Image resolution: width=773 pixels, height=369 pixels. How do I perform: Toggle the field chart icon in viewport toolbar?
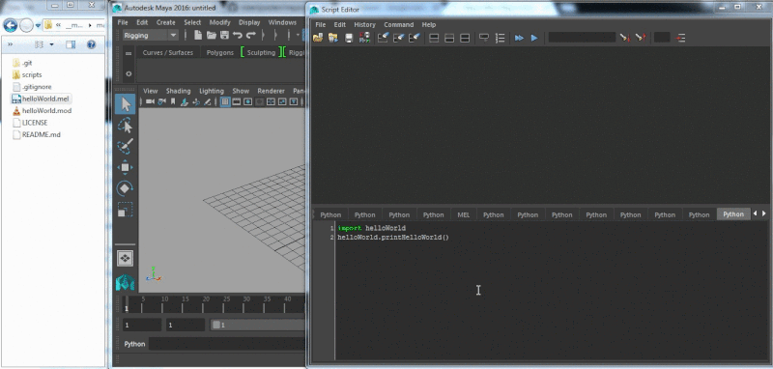click(x=271, y=102)
